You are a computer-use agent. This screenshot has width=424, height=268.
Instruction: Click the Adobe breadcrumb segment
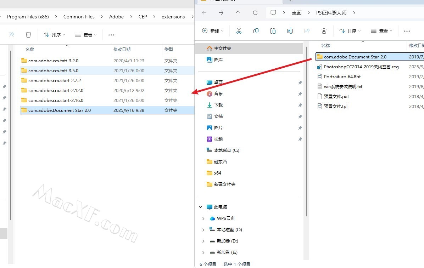tap(116, 17)
